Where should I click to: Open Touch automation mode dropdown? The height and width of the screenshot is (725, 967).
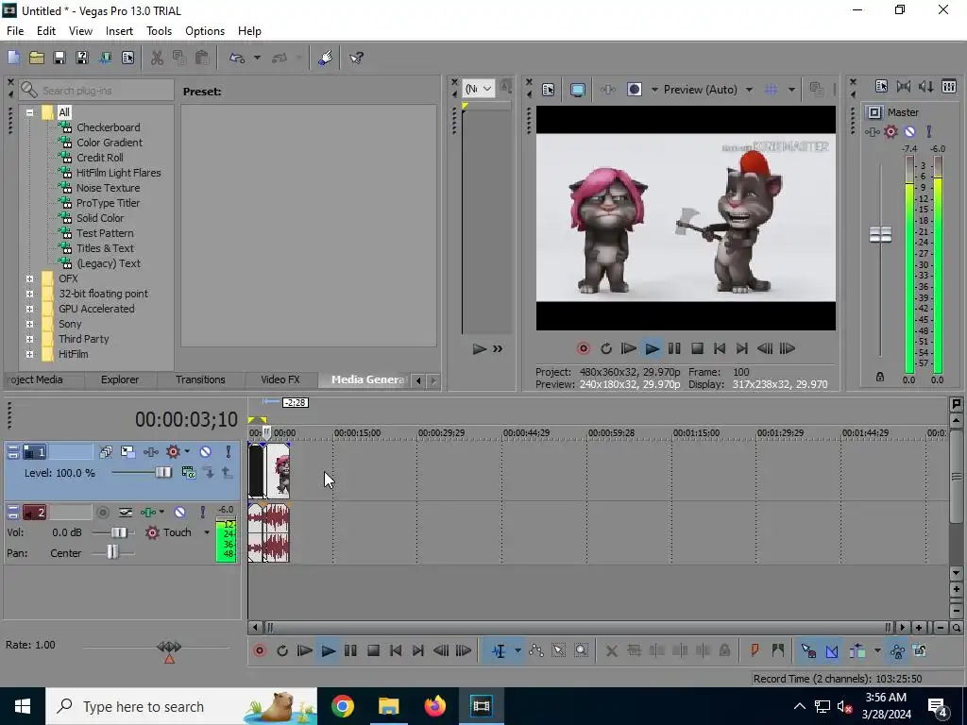(x=207, y=532)
